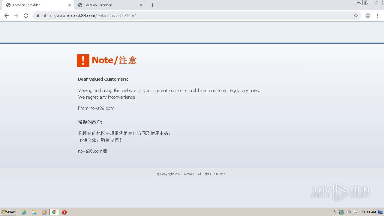Click the "We regret any inconvenience." line
This screenshot has width=384, height=216.
(107, 97)
